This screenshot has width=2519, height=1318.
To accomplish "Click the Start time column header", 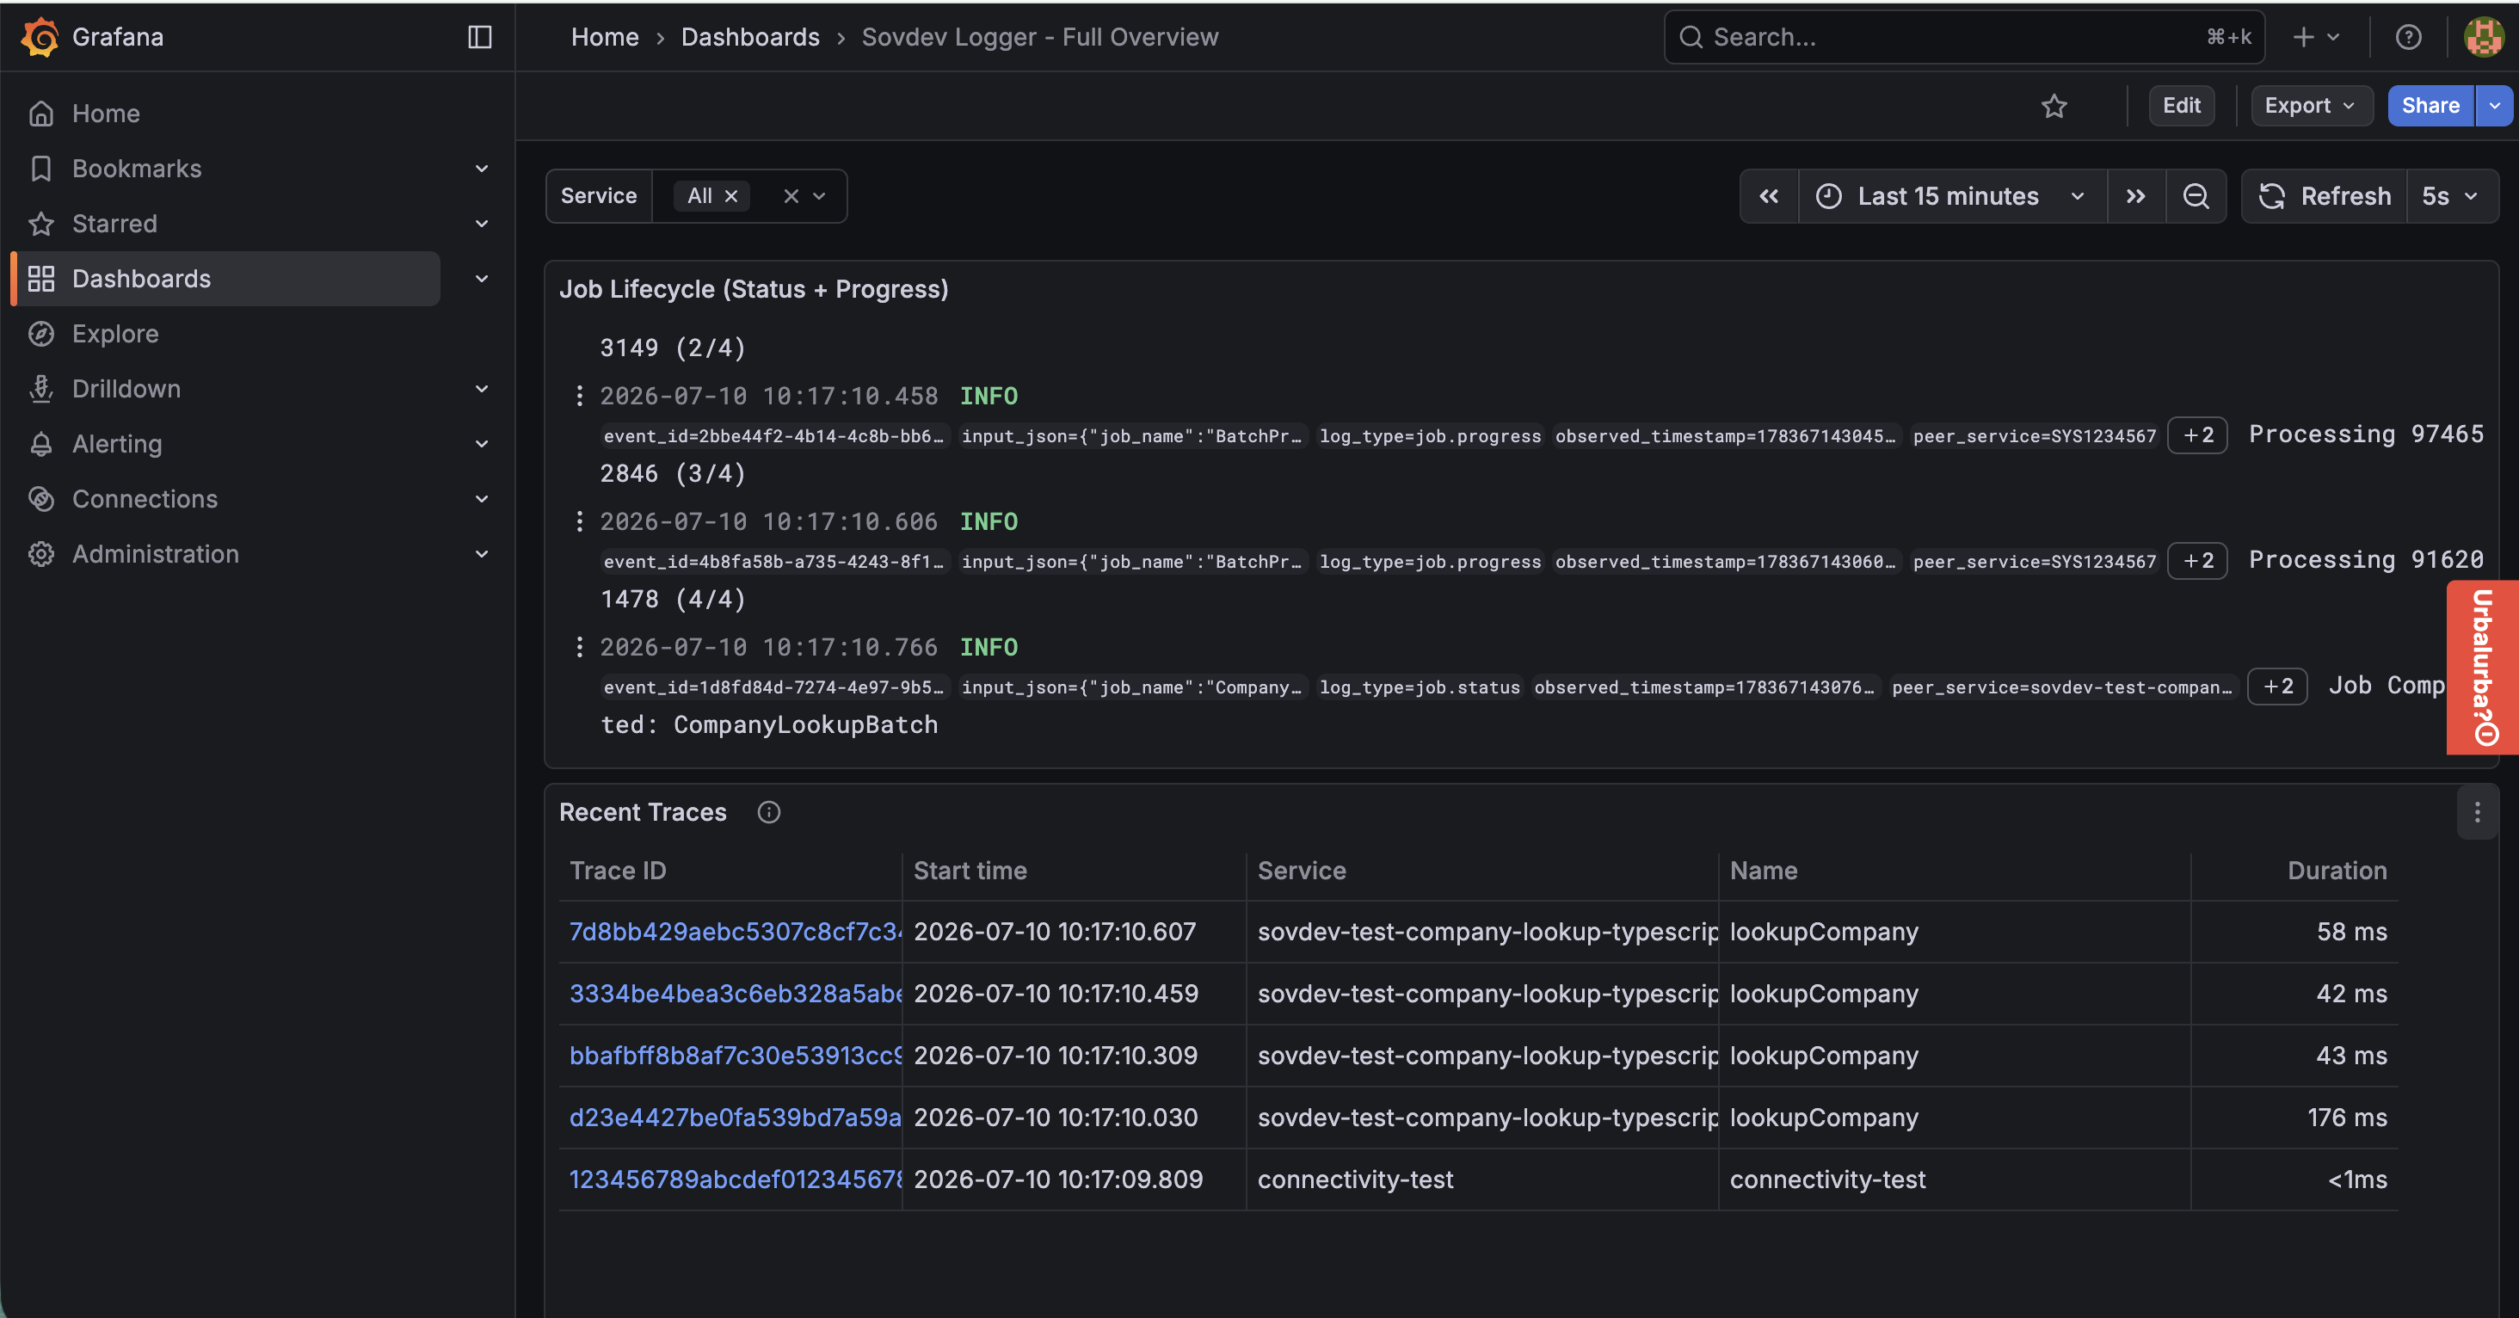I will (x=970, y=871).
